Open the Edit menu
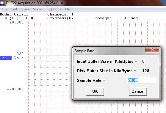The image size is (166, 113). [14, 9]
